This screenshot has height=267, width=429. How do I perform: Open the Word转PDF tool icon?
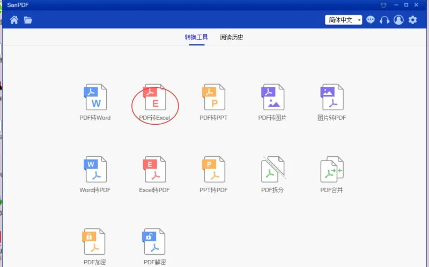click(x=95, y=169)
